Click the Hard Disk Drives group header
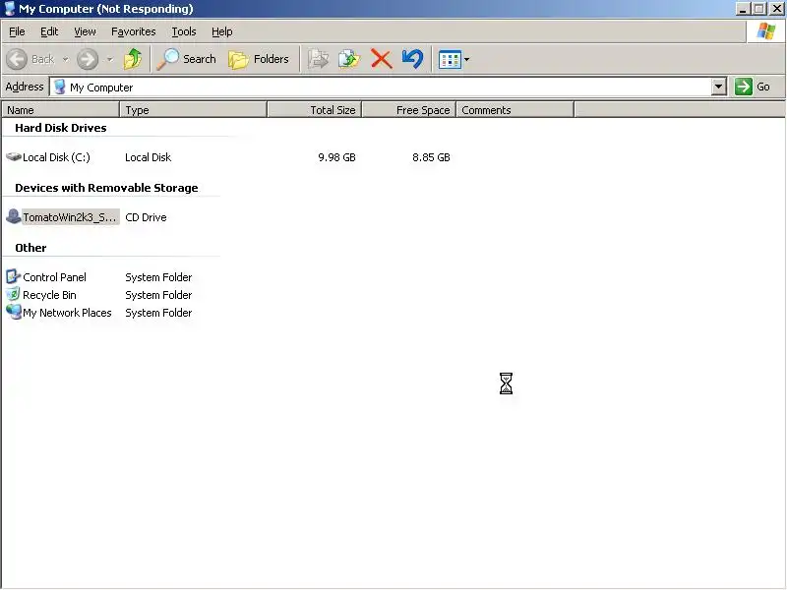787x590 pixels. pos(61,128)
